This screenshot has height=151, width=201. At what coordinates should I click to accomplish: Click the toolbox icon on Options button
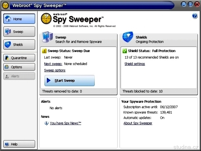tap(7, 67)
